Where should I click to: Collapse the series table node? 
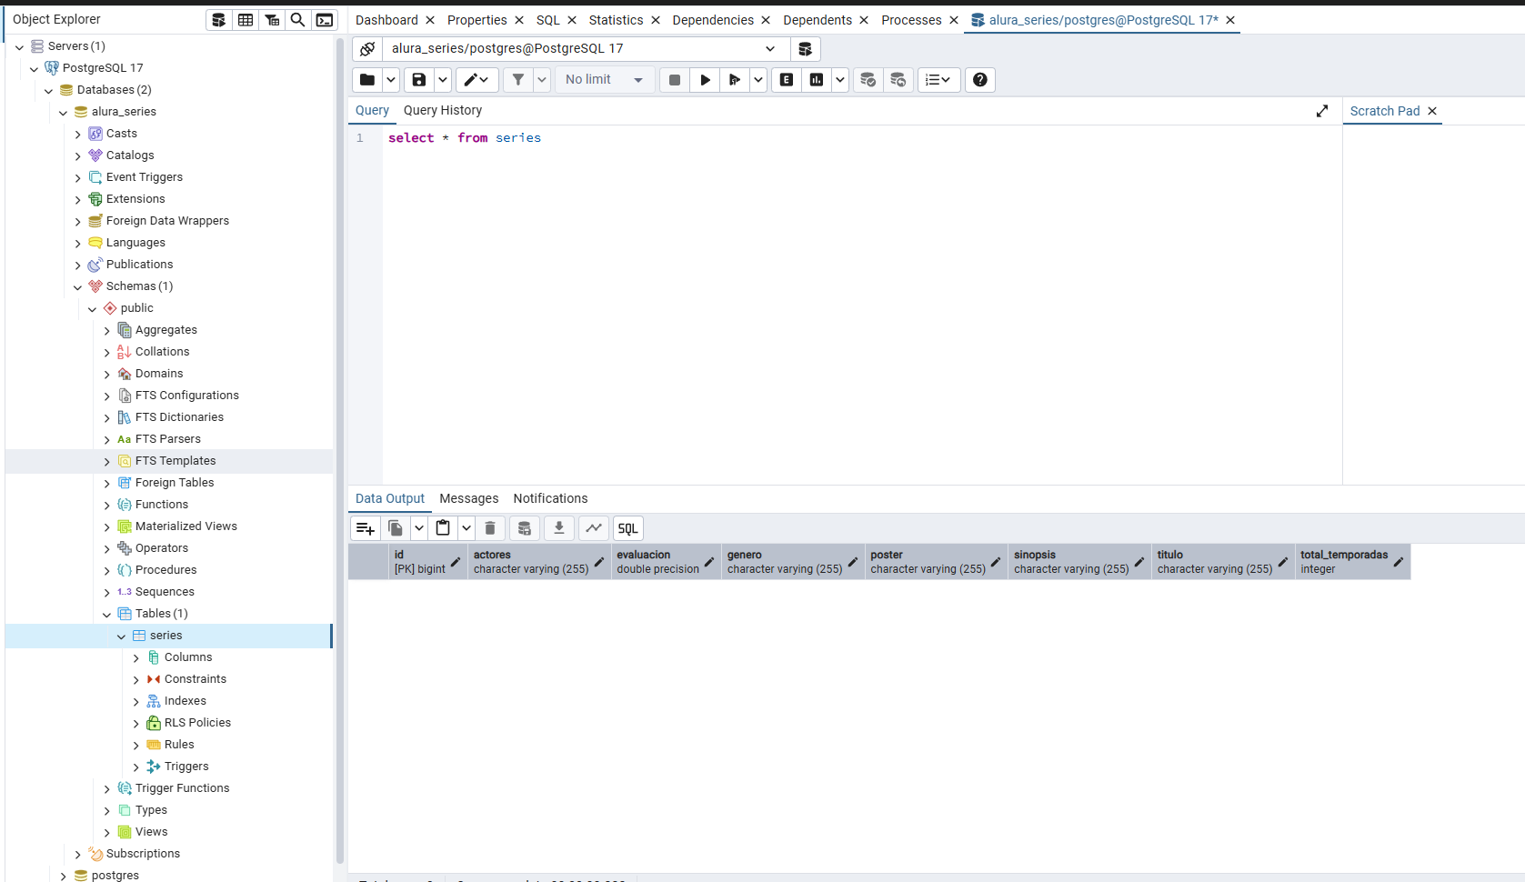(x=122, y=636)
